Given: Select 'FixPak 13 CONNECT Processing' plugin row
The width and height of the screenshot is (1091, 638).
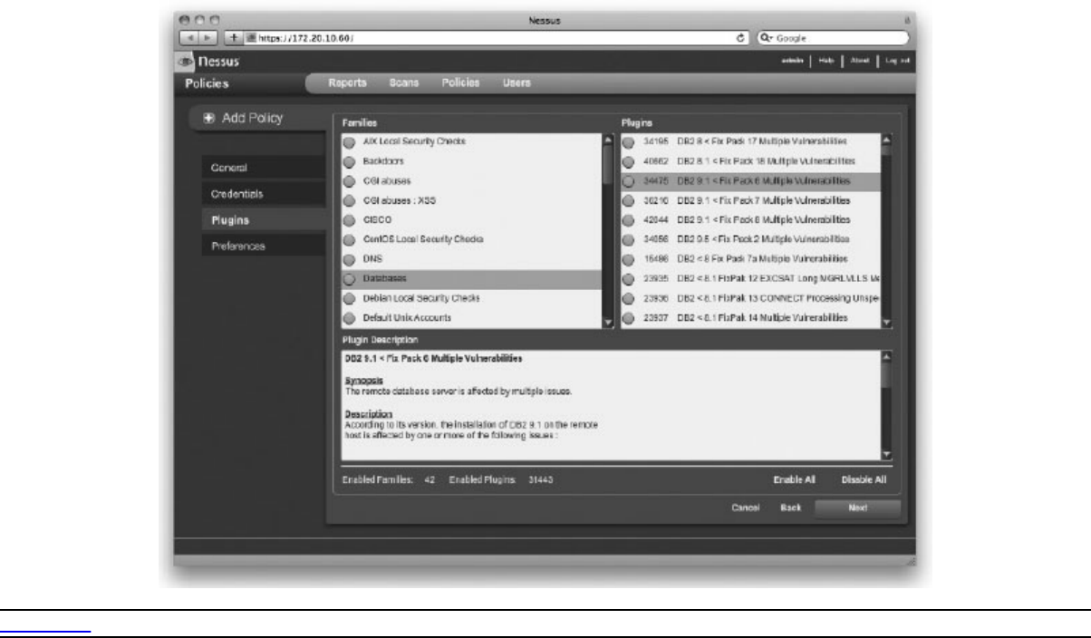Looking at the screenshot, I should 751,298.
